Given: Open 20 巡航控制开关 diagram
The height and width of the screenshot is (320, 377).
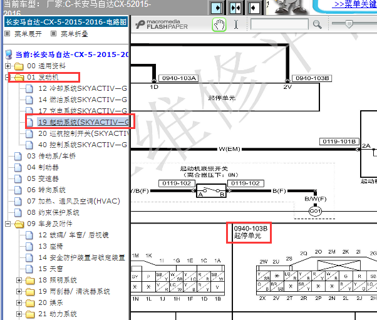Looking at the screenshot, I should point(84,133).
